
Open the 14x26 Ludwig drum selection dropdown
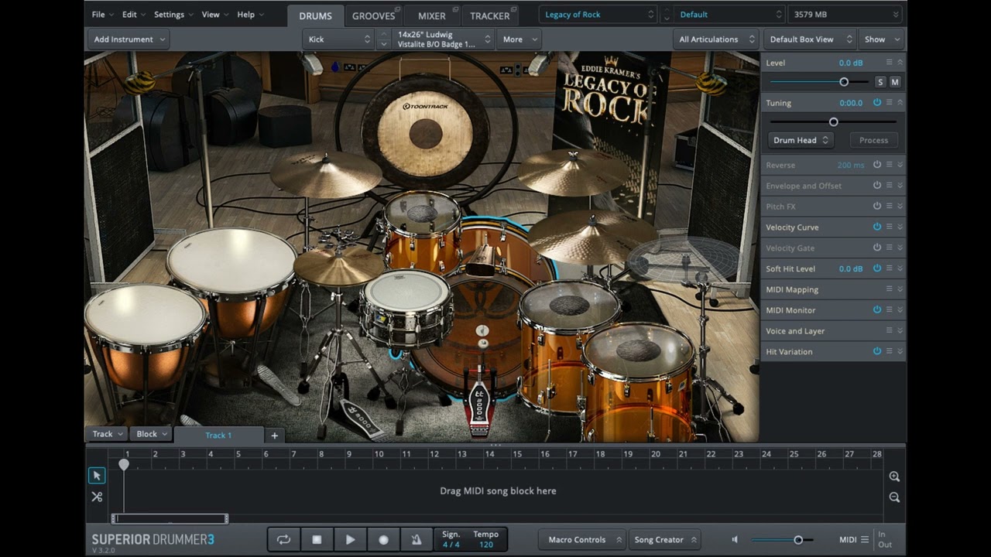(x=444, y=39)
